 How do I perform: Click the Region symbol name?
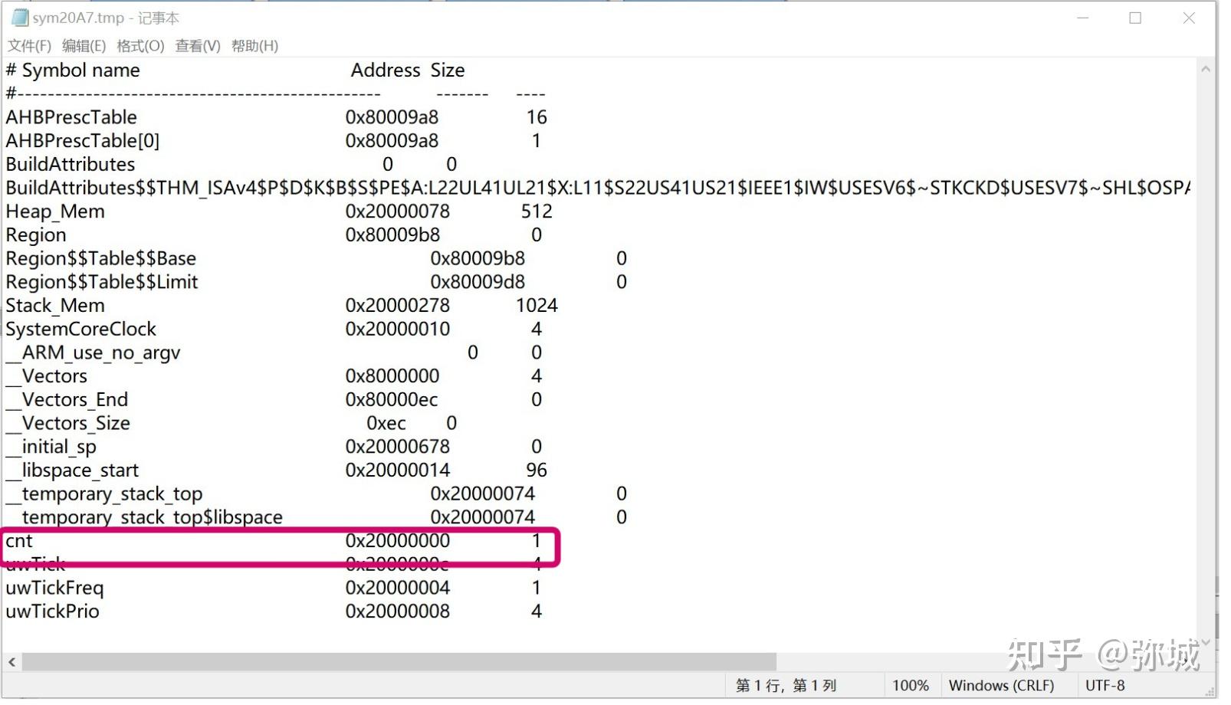coord(36,235)
